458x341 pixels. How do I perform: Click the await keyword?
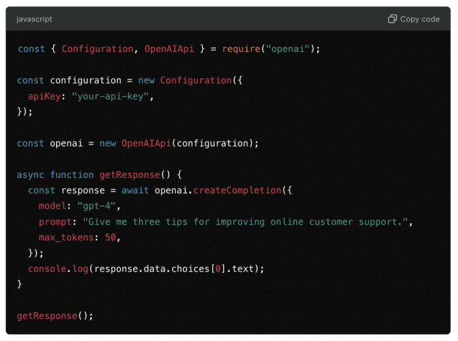135,190
